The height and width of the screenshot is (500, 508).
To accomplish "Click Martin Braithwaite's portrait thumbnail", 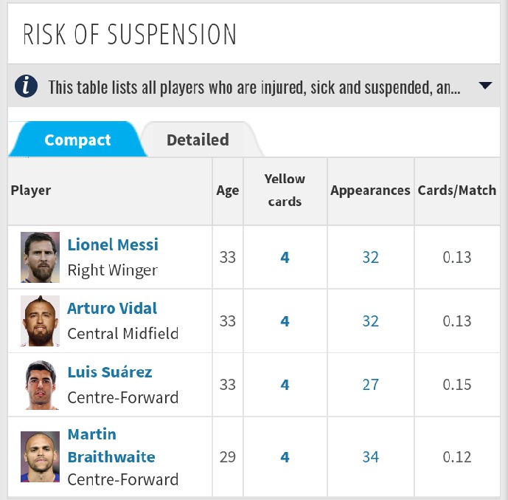I will click(40, 456).
